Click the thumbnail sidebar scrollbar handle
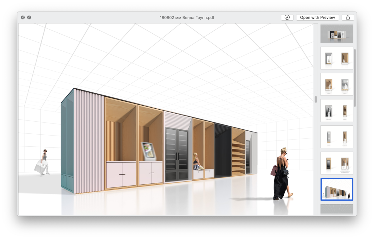The height and width of the screenshot is (239, 374). (355, 77)
